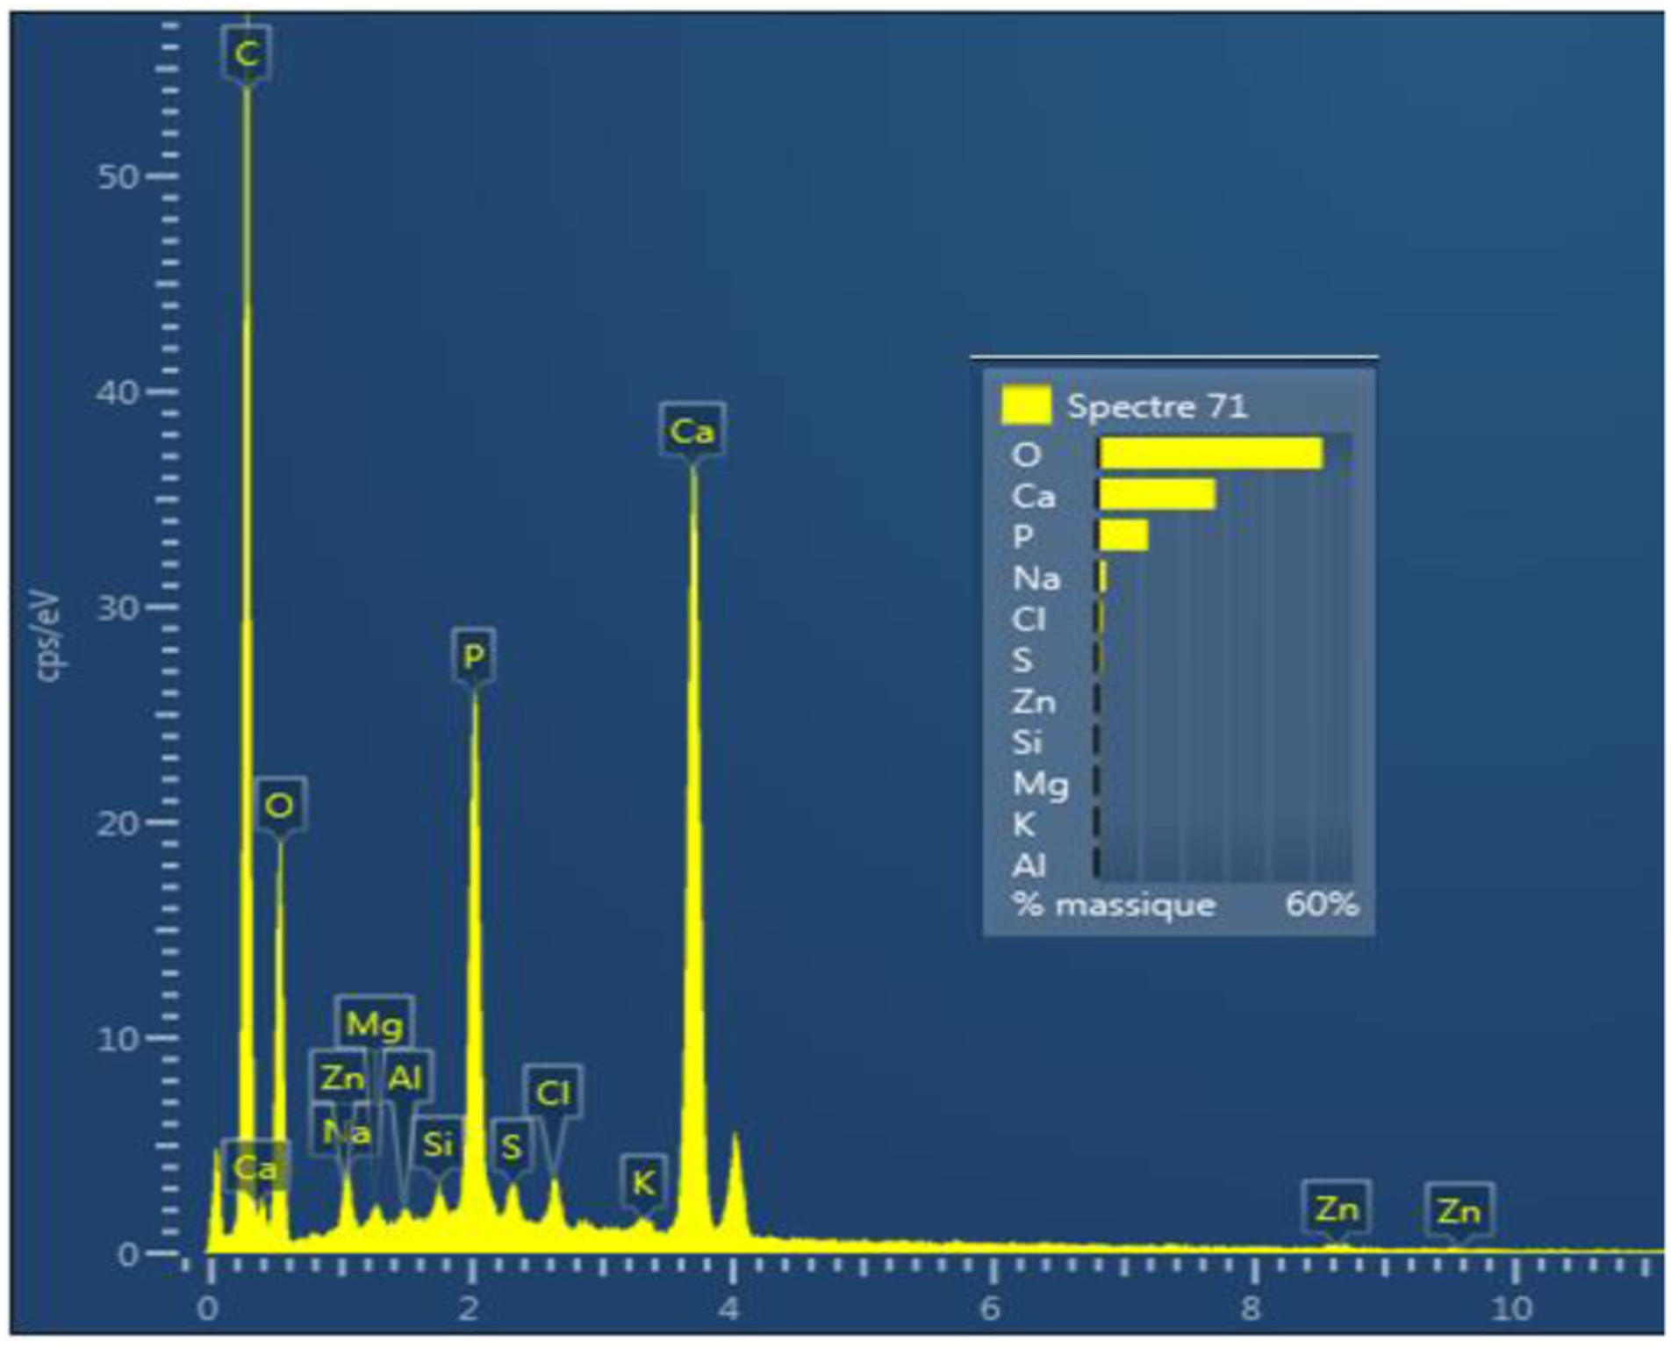Select the Cl peak label
This screenshot has width=1671, height=1348.
point(553,1093)
